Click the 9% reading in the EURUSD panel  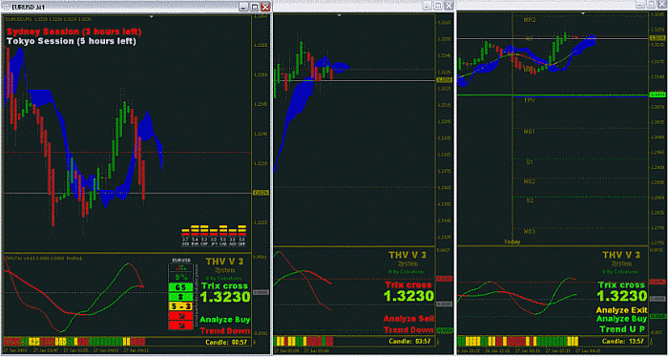click(181, 277)
